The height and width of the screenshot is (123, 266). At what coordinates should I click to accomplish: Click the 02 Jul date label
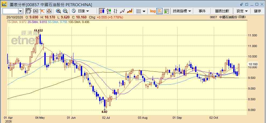106,118
